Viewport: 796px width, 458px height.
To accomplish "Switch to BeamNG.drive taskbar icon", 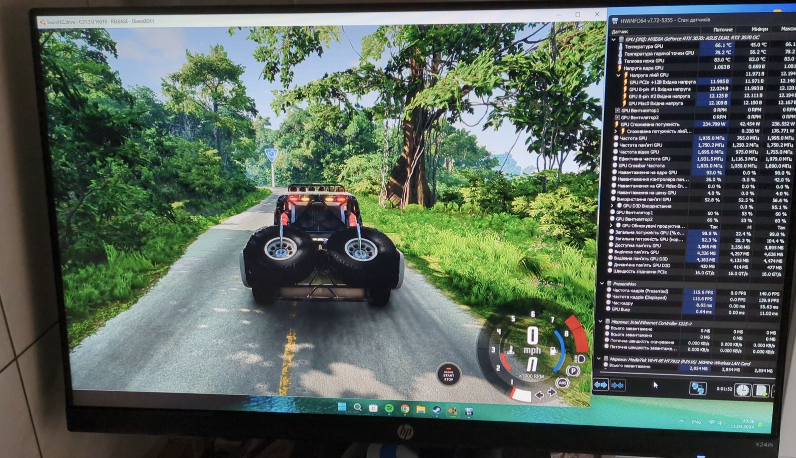I will (x=453, y=411).
